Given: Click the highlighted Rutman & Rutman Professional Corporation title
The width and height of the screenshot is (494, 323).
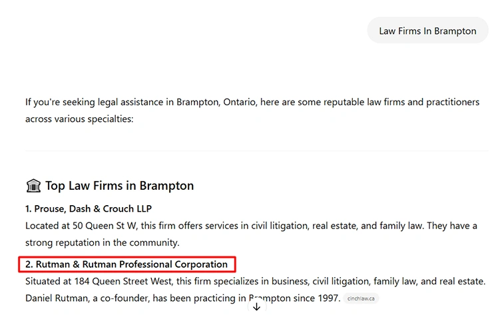Looking at the screenshot, I should click(126, 264).
